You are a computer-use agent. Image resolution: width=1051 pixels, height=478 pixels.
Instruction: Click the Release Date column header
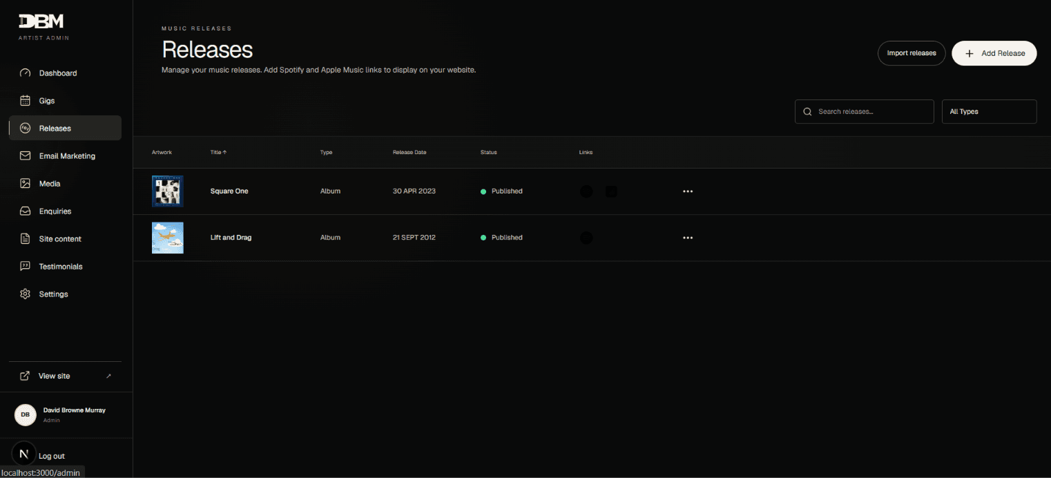point(409,152)
